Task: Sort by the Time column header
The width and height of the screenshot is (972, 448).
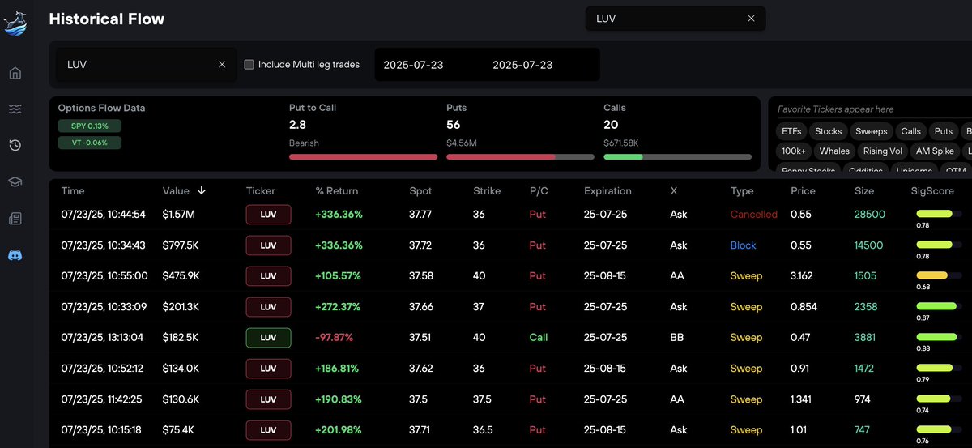Action: click(x=73, y=191)
